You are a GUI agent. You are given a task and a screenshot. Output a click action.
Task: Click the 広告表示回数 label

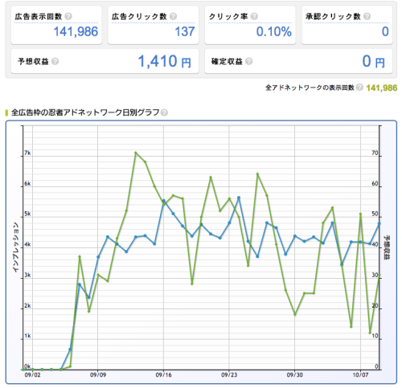[39, 16]
